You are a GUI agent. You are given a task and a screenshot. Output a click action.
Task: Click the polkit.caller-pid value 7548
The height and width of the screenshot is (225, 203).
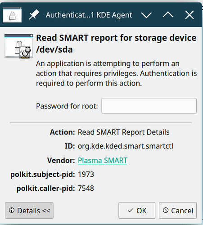click(x=86, y=188)
